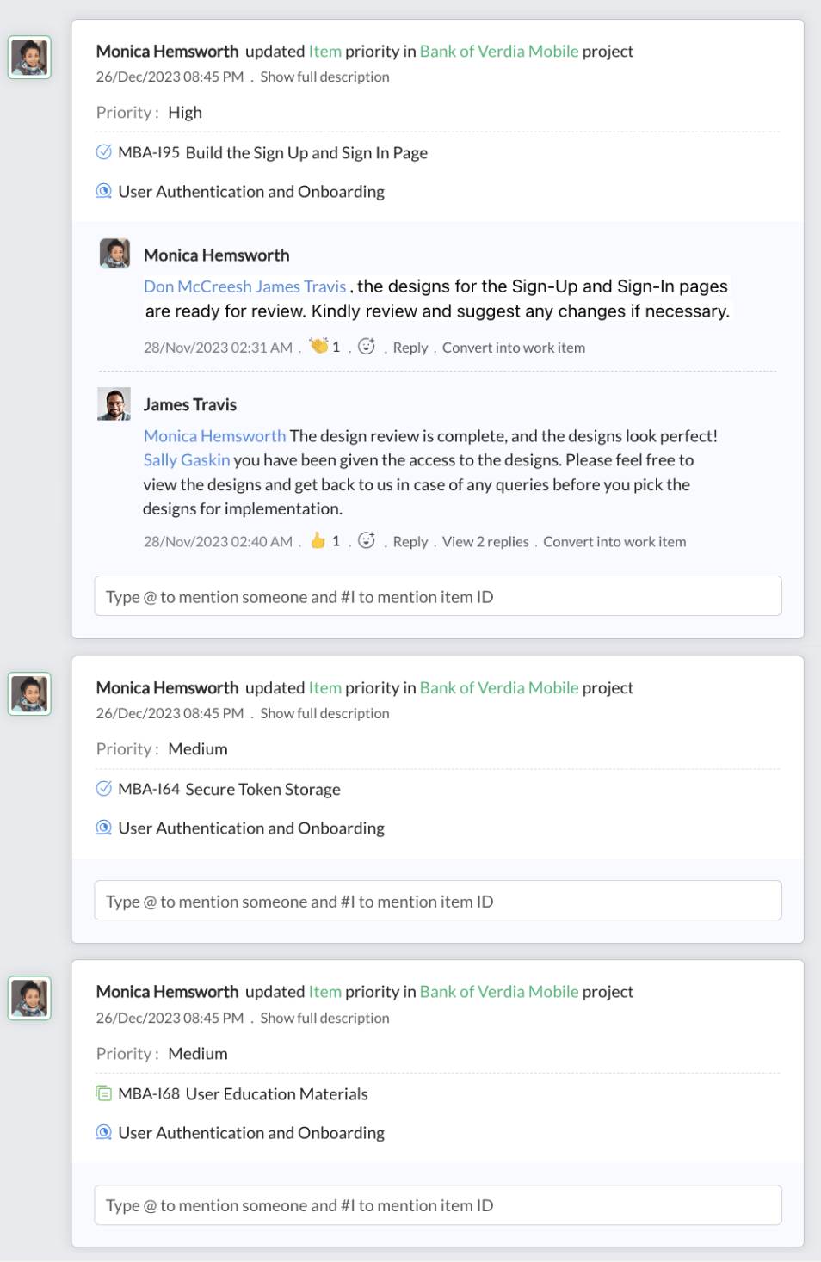Image resolution: width=821 pixels, height=1262 pixels.
Task: Open Bank of Verdia Mobile project in first card
Action: pos(499,51)
